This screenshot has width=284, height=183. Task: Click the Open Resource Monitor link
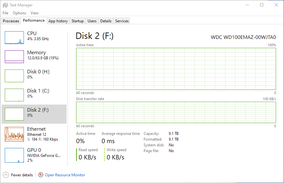65,175
